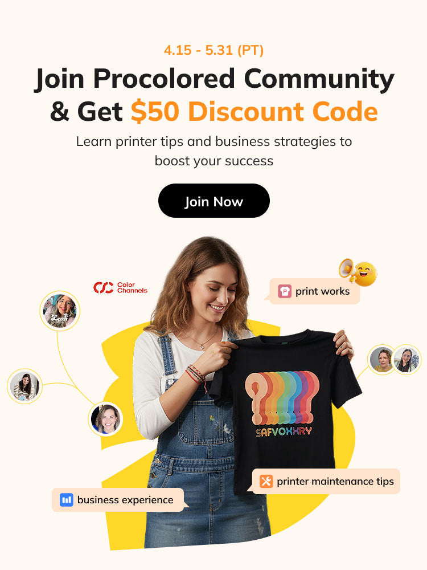This screenshot has width=427, height=570.
Task: Click the Join Now button
Action: [x=214, y=201]
